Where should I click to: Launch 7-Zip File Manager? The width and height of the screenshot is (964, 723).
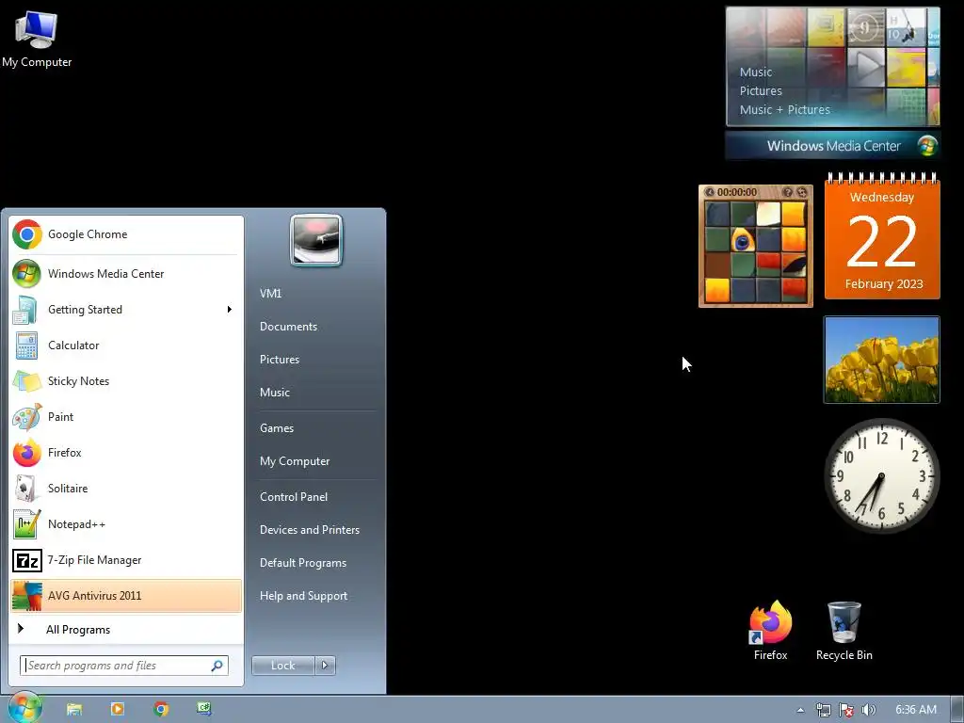(126, 559)
